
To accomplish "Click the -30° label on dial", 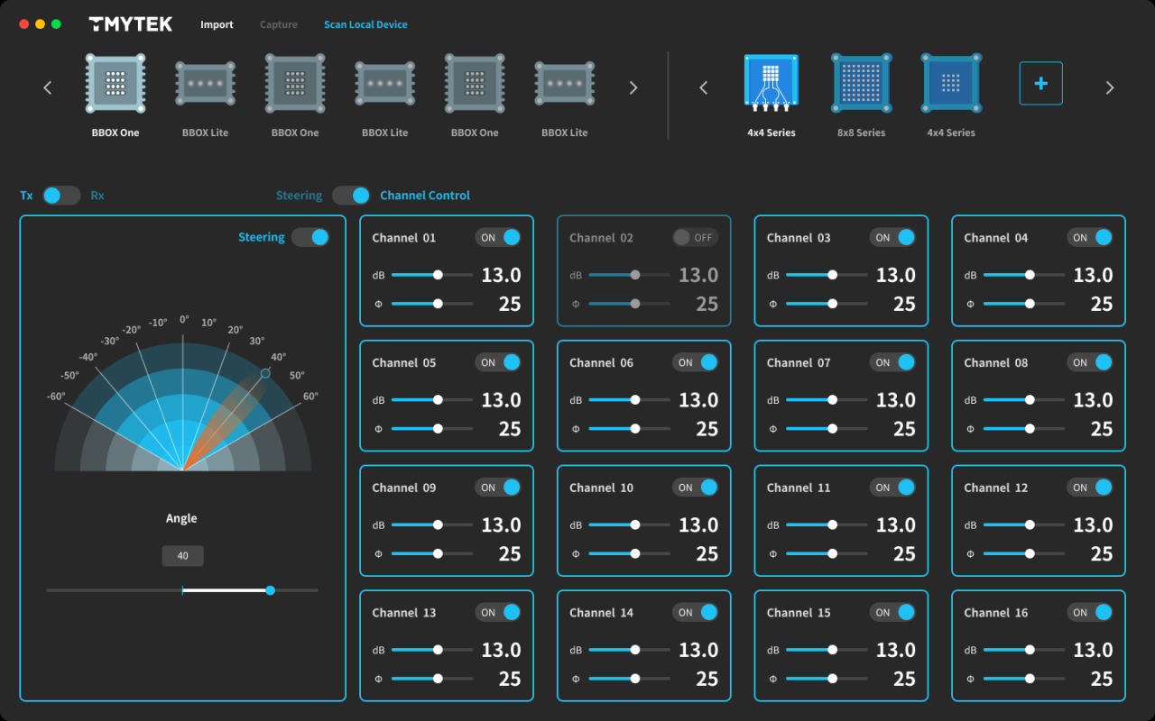I will pos(110,341).
